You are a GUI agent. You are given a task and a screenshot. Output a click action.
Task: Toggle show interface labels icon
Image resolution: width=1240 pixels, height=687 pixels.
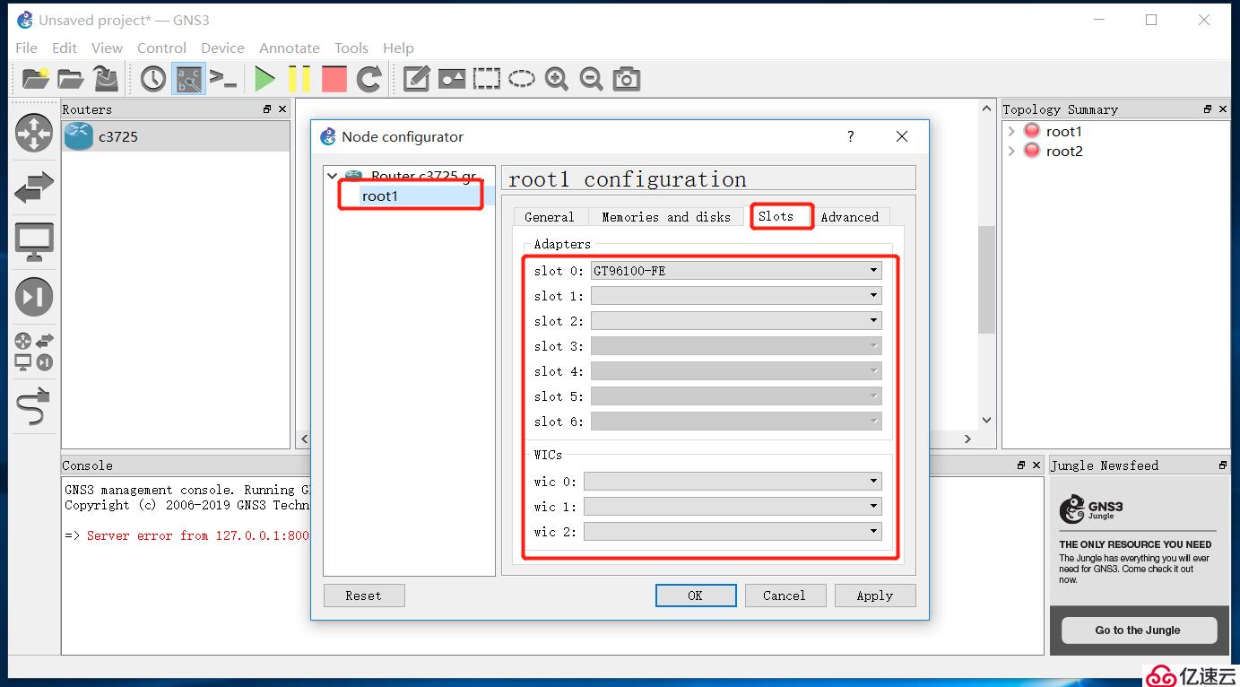click(x=188, y=79)
